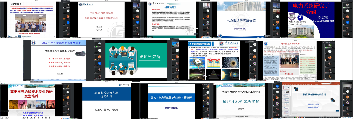Click the 高电压与绝缘技术 red title text

[x=28, y=94]
